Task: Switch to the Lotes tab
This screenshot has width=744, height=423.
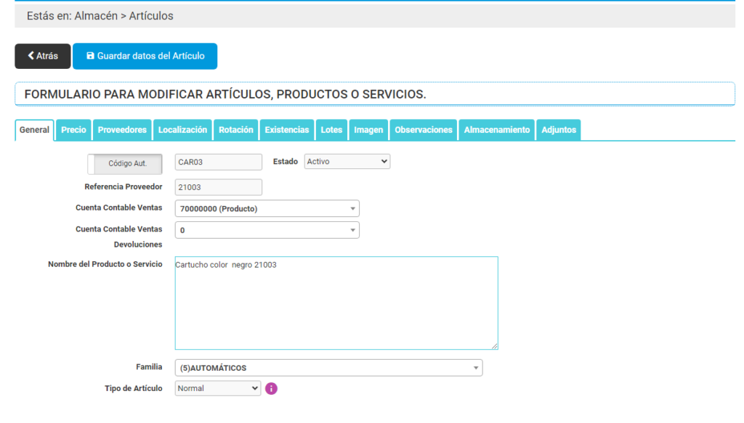Action: coord(331,130)
